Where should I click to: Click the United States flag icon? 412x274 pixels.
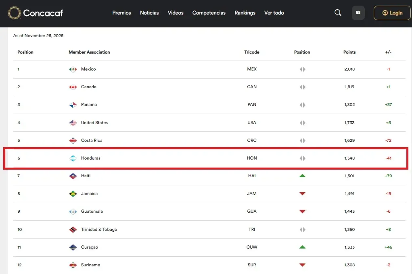(73, 123)
